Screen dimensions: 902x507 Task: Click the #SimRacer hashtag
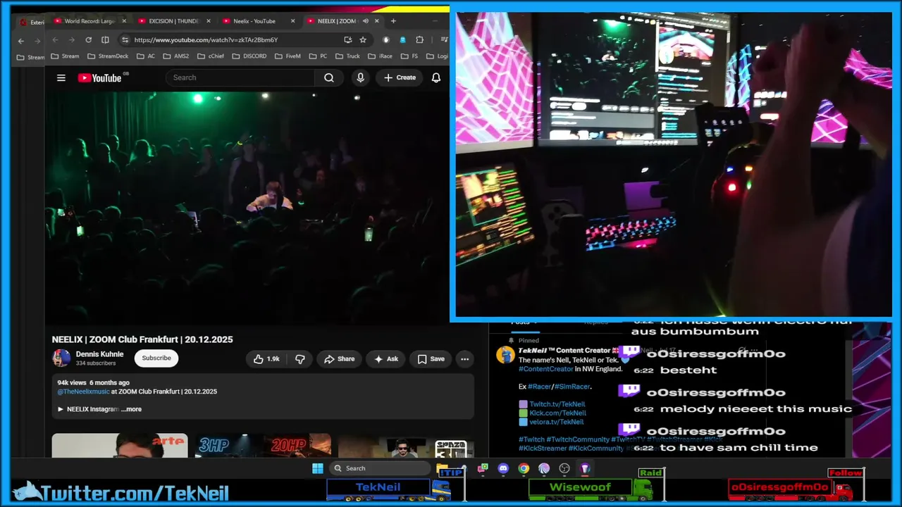572,387
